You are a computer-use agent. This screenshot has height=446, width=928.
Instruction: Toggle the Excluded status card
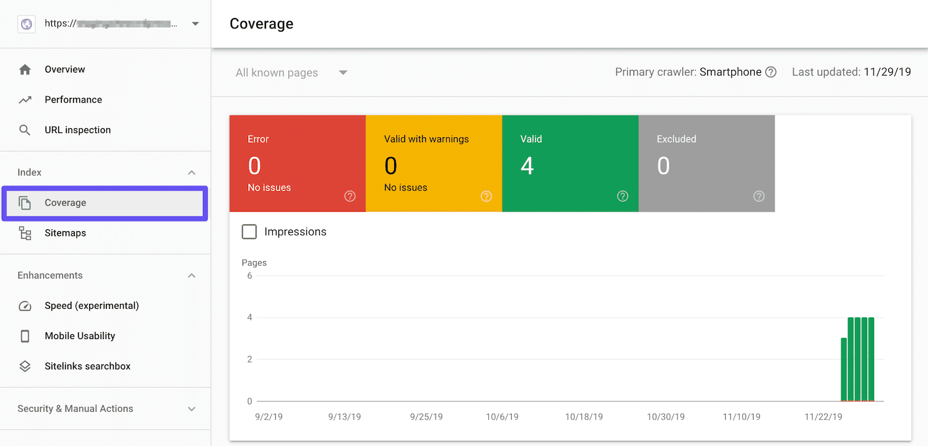(706, 163)
